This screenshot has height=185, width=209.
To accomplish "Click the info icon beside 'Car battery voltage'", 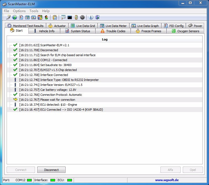I will pos(15,89).
